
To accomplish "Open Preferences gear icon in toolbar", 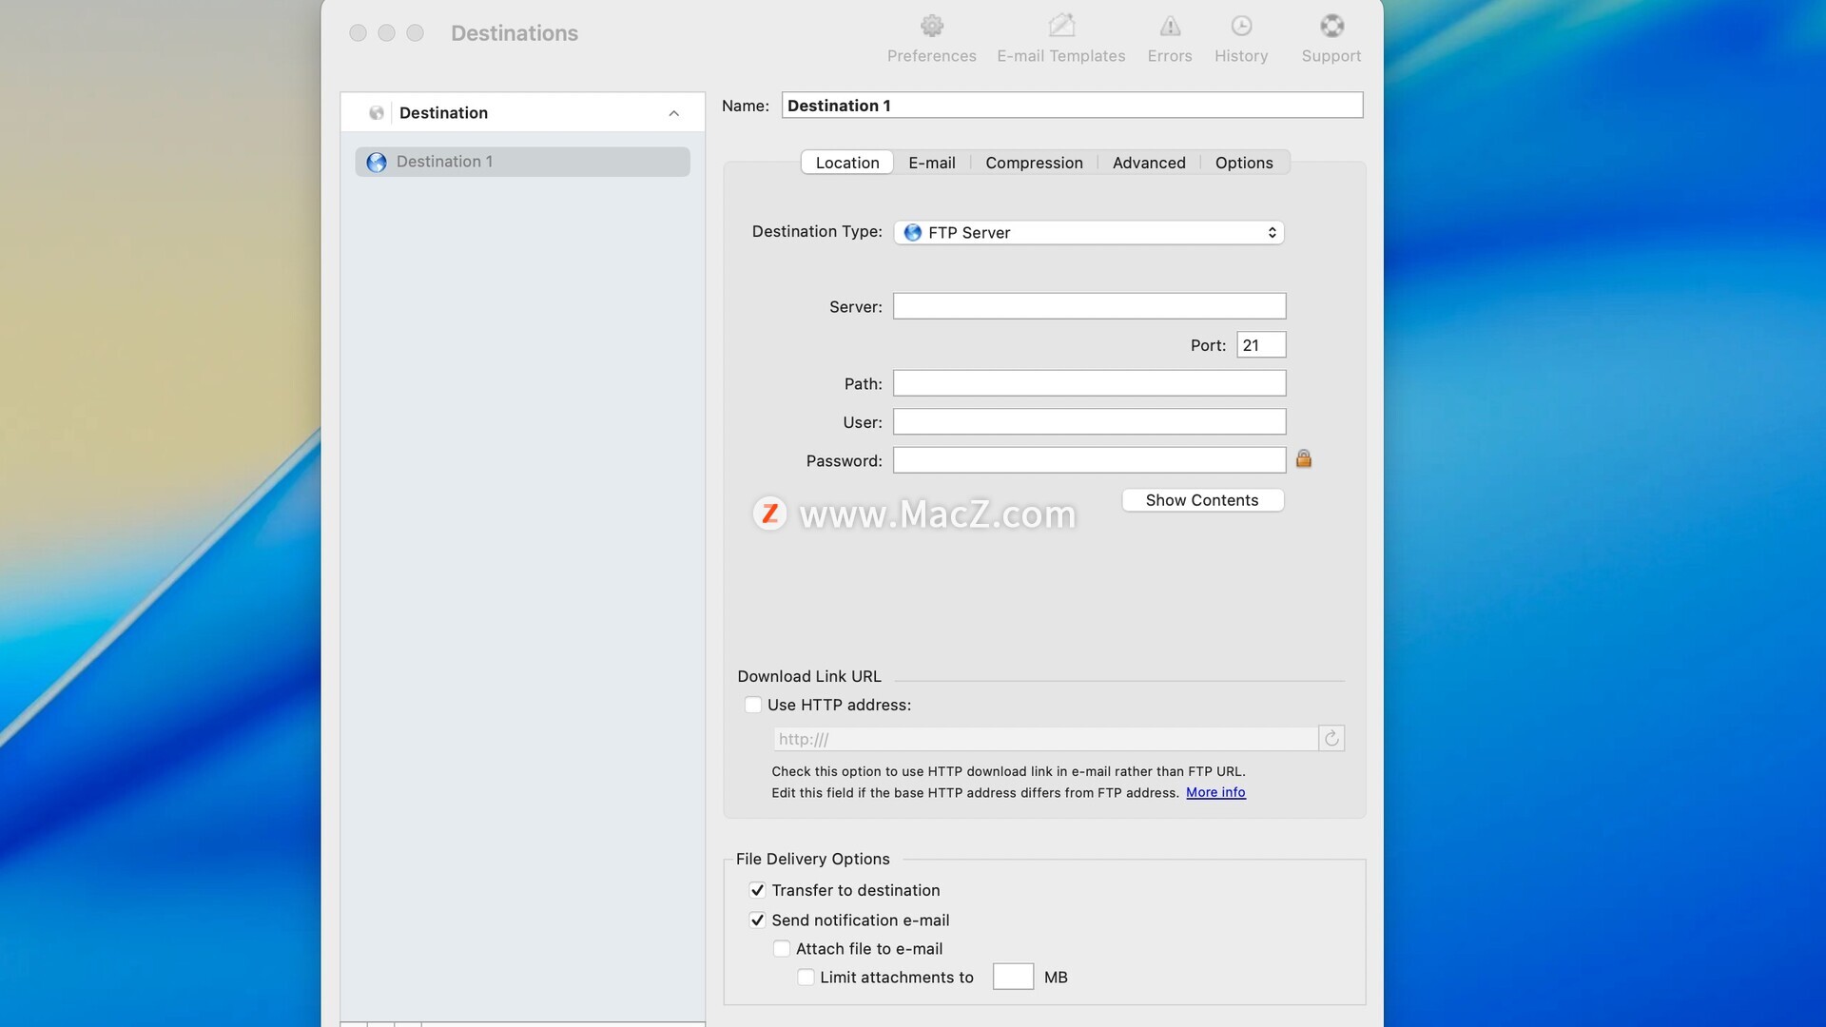I will pyautogui.click(x=932, y=27).
